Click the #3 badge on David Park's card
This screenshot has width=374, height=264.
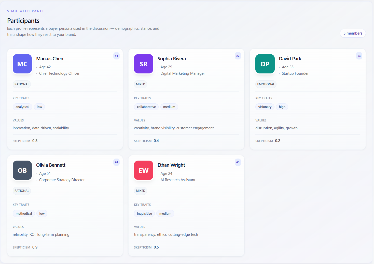click(x=359, y=56)
